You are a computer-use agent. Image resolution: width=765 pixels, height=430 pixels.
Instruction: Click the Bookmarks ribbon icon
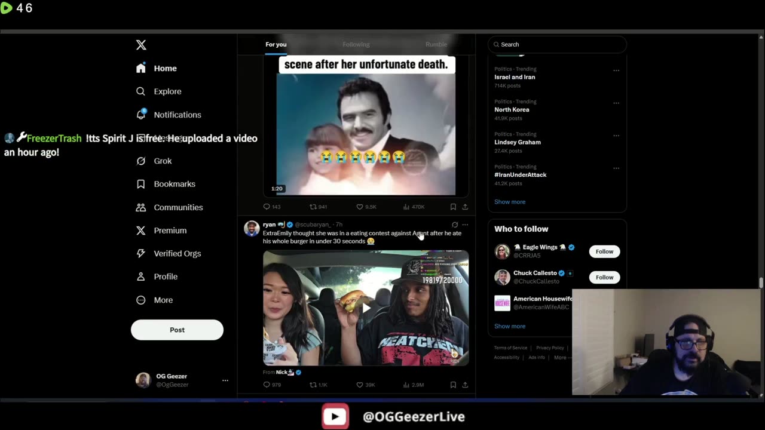coord(141,184)
